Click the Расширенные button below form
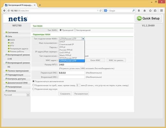This screenshot has width=166, height=128. [x=81, y=94]
